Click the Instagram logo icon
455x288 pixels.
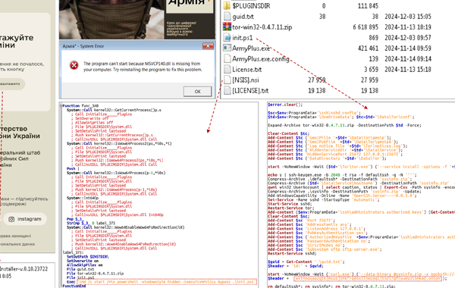click(x=11, y=219)
